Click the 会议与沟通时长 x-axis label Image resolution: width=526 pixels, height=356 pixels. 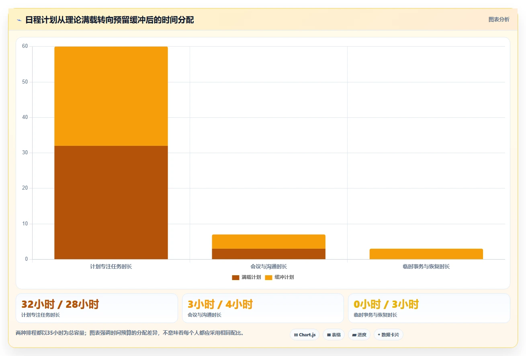coord(268,266)
